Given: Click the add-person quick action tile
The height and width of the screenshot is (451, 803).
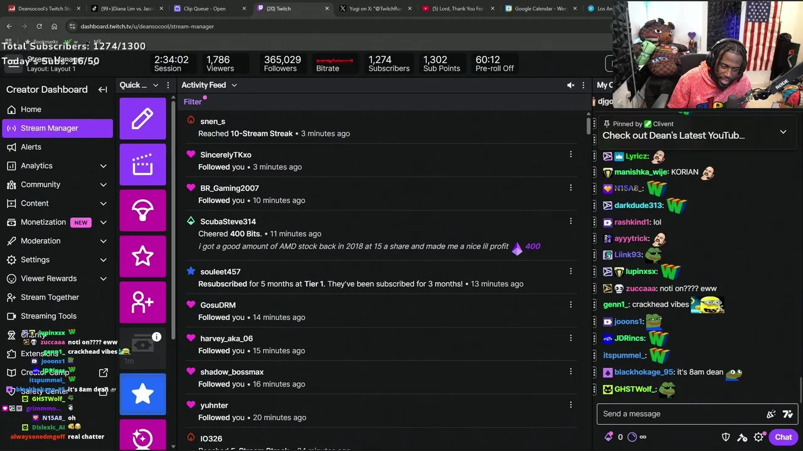Looking at the screenshot, I should pyautogui.click(x=142, y=302).
